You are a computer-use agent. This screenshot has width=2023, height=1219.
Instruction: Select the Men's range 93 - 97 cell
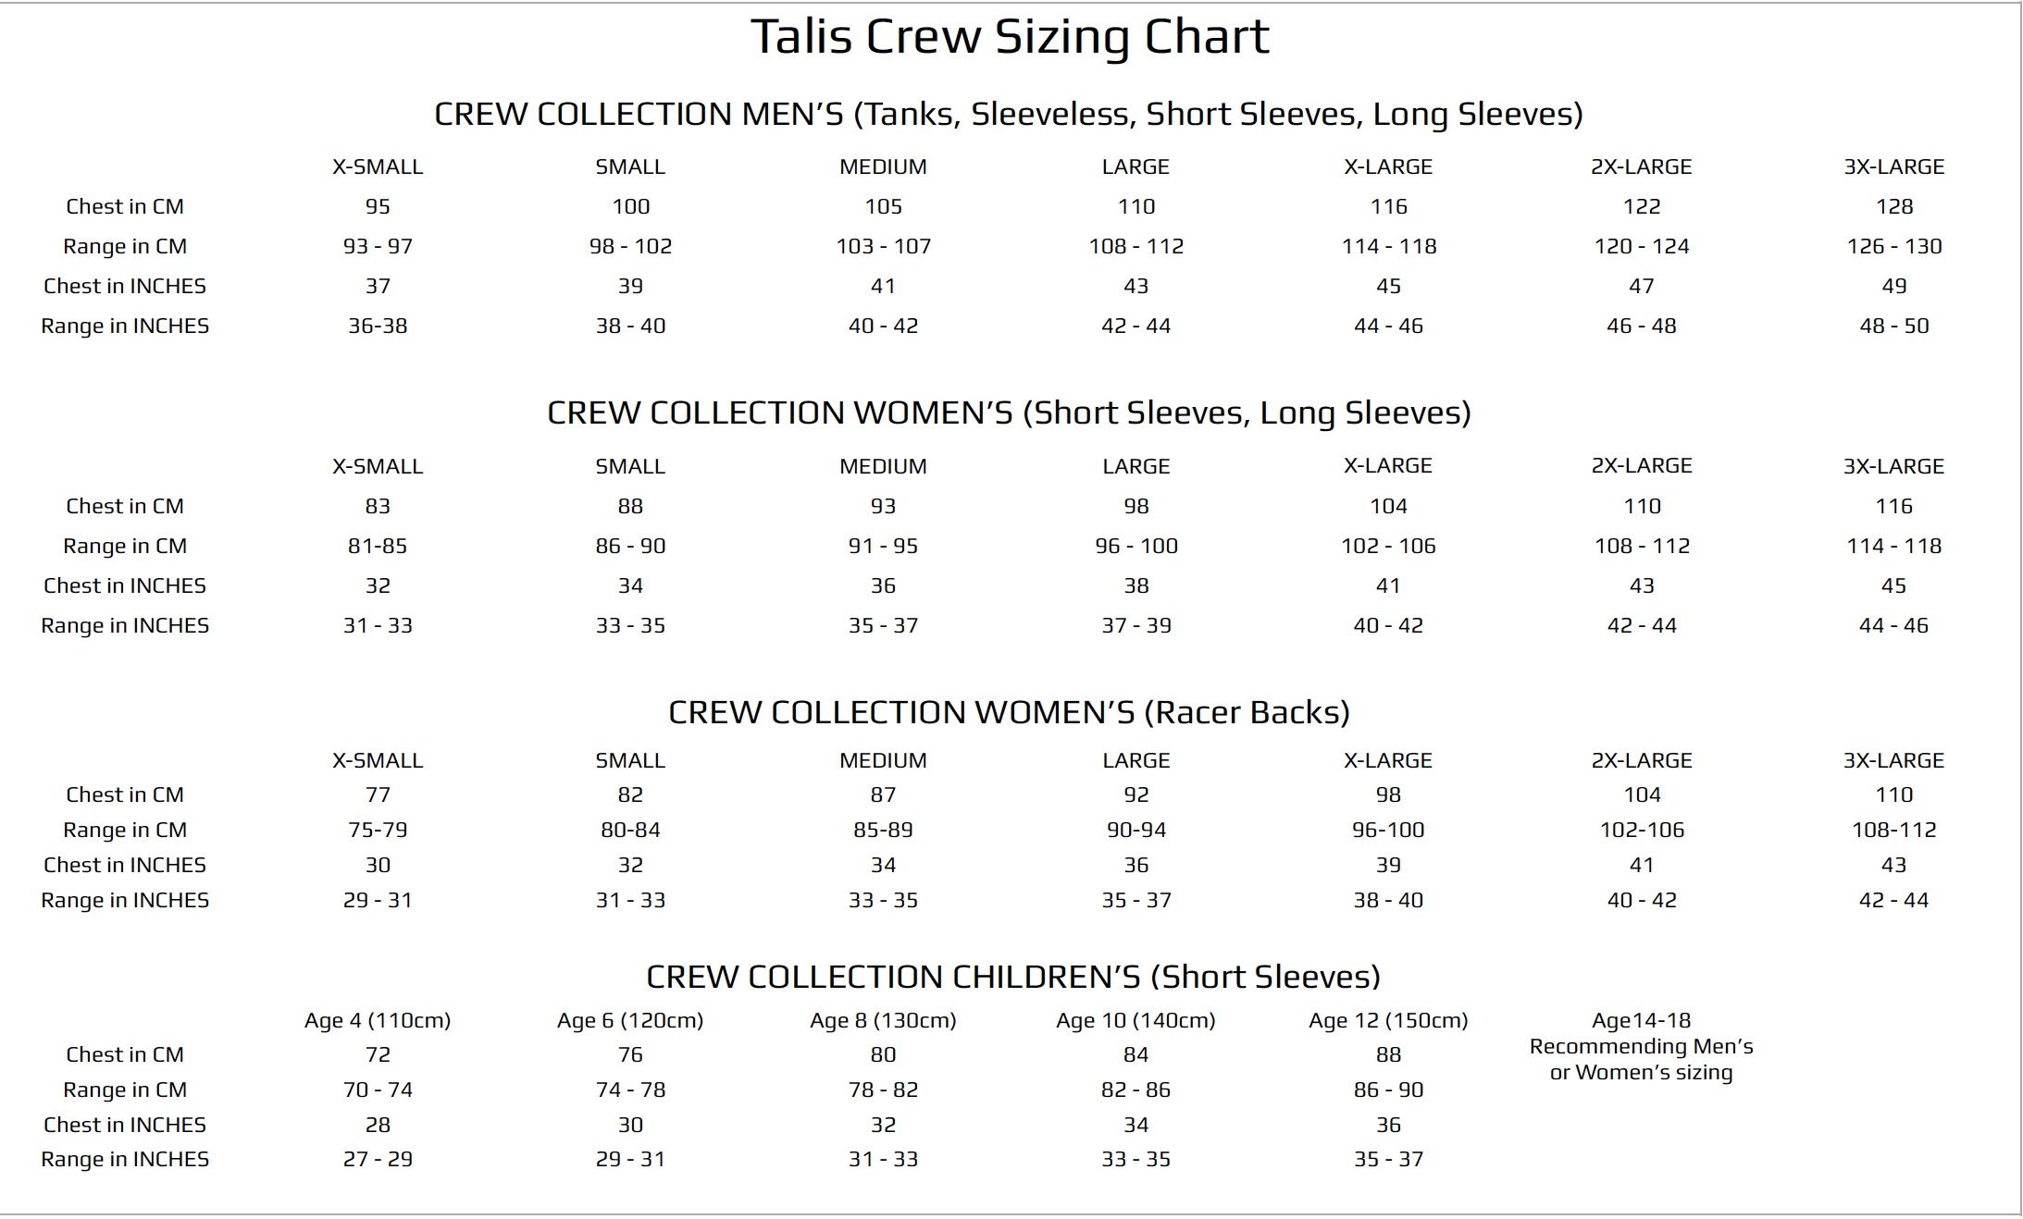[378, 246]
